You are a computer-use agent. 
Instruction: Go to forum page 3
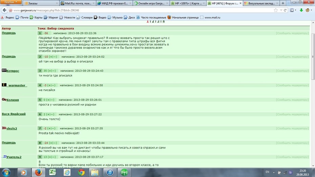click(158, 21)
